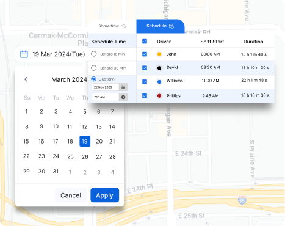
Task: Click the Duration column header
Action: point(253,42)
